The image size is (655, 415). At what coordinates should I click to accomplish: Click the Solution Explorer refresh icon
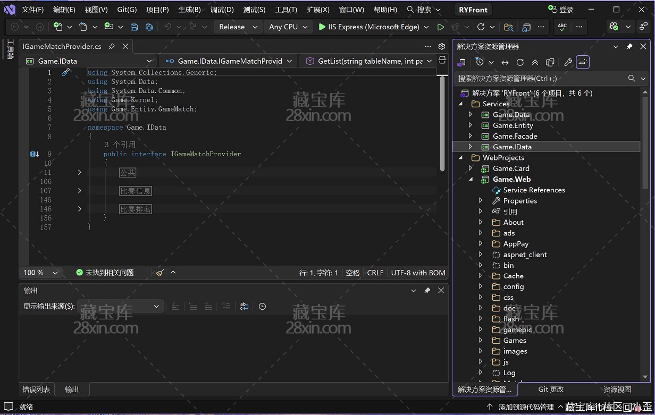pyautogui.click(x=520, y=62)
